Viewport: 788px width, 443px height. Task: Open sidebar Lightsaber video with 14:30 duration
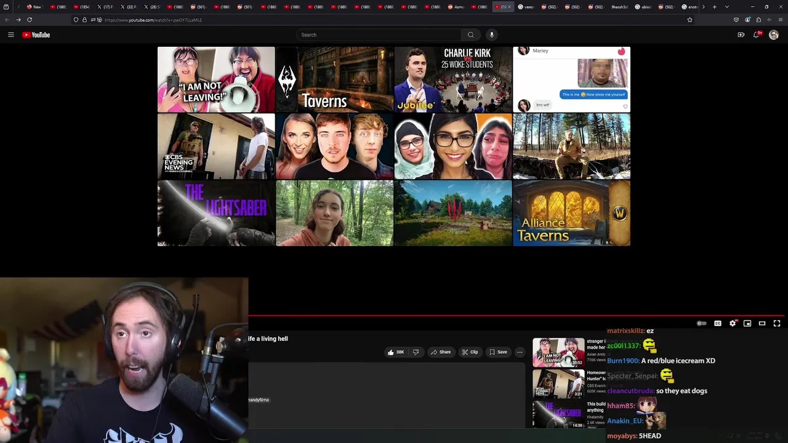point(558,414)
